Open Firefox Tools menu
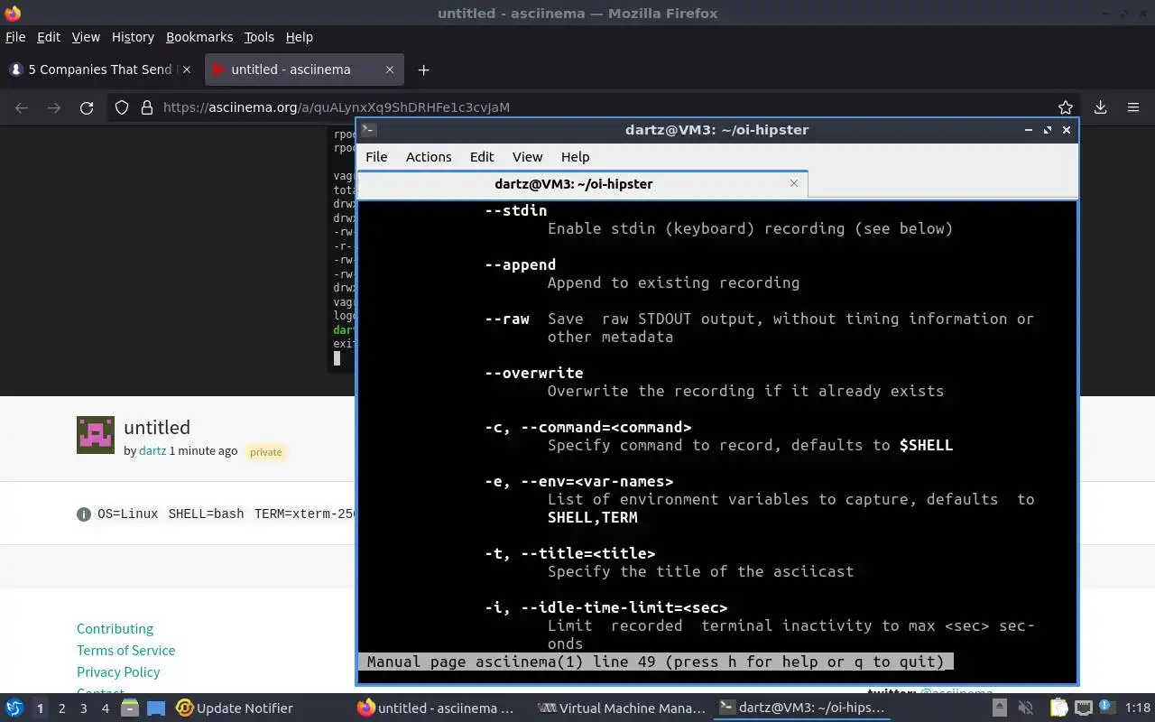1155x722 pixels. (259, 37)
